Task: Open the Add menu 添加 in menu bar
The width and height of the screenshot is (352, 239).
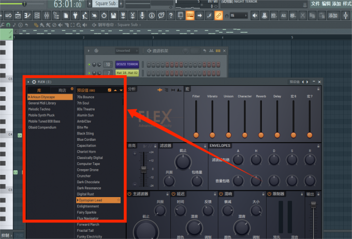Action: [336, 4]
